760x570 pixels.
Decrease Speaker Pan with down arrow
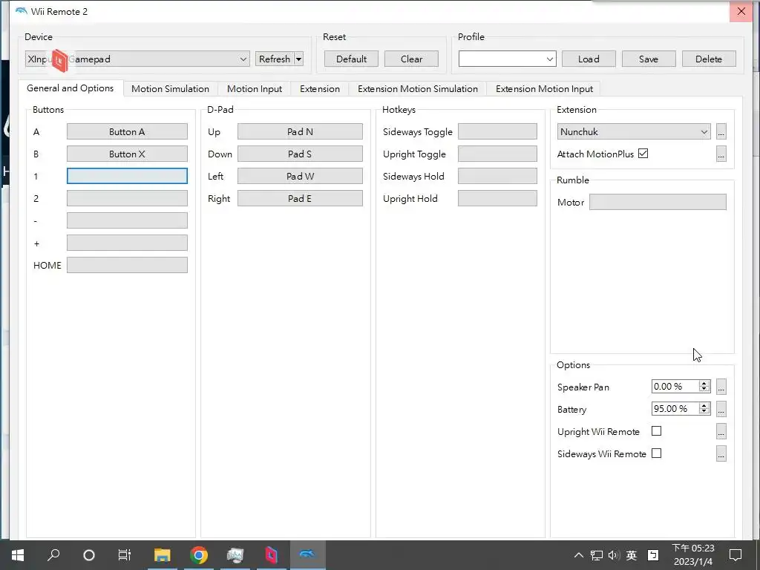click(704, 389)
